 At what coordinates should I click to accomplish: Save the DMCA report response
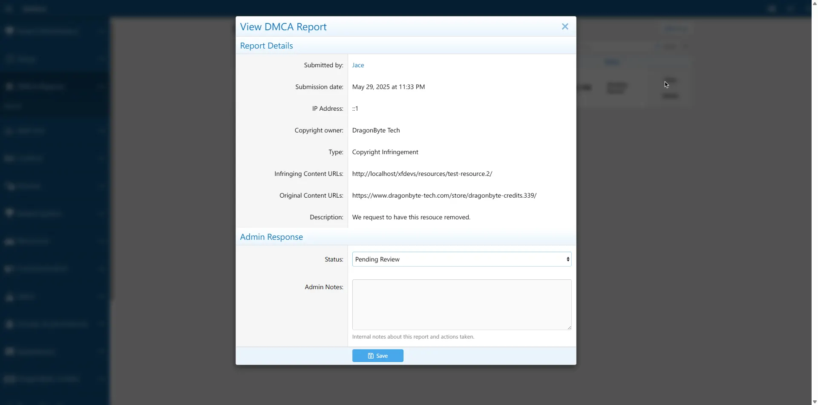coord(377,356)
